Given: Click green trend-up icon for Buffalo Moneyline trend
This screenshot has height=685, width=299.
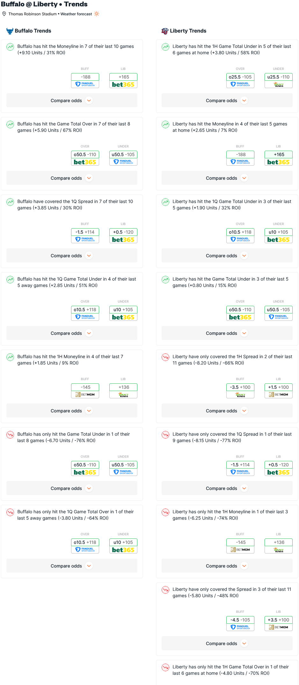Looking at the screenshot, I should pos(10,47).
